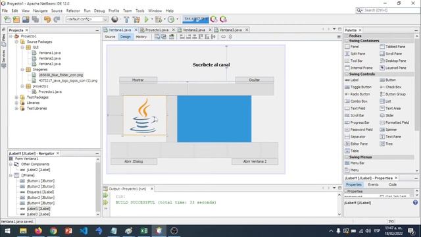Run the project with green play icon
The height and width of the screenshot is (237, 421).
pos(147,19)
